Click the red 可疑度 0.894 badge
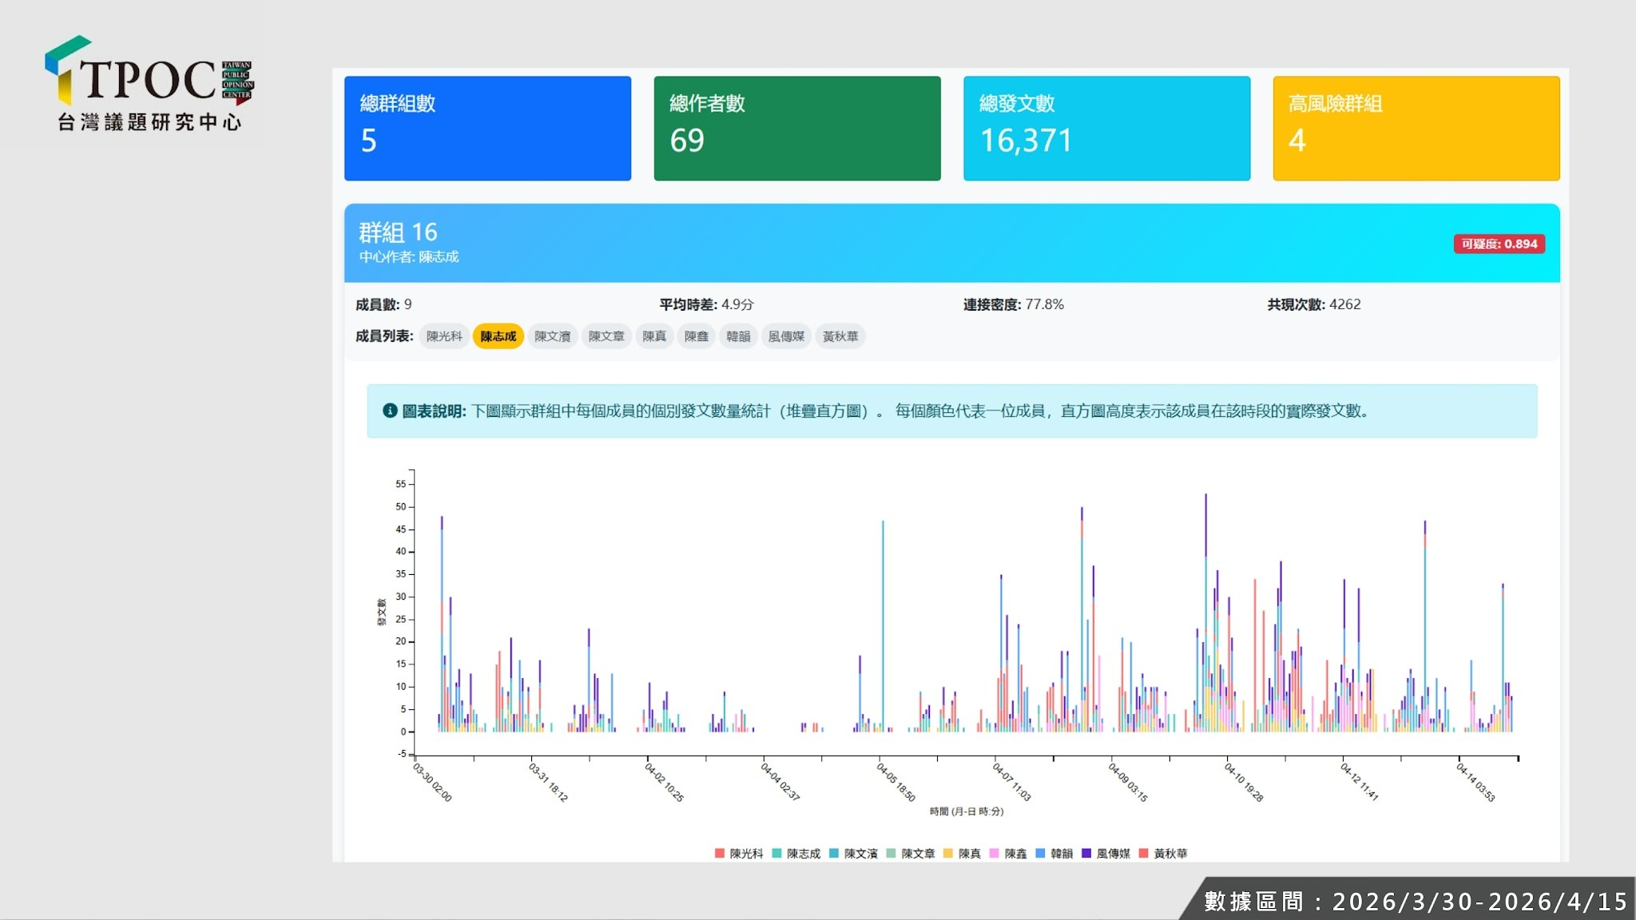The width and height of the screenshot is (1636, 920). (1499, 244)
